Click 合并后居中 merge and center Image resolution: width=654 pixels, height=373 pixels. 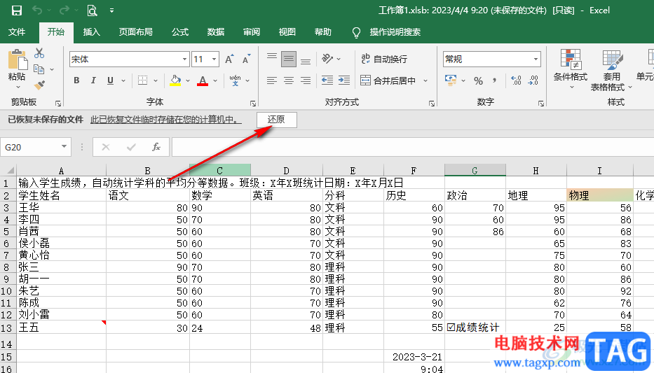pos(388,80)
